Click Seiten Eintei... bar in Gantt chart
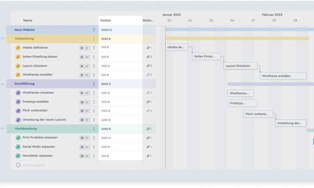 206,56
